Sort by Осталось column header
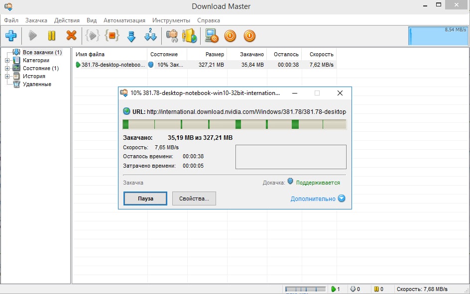 tap(284, 54)
